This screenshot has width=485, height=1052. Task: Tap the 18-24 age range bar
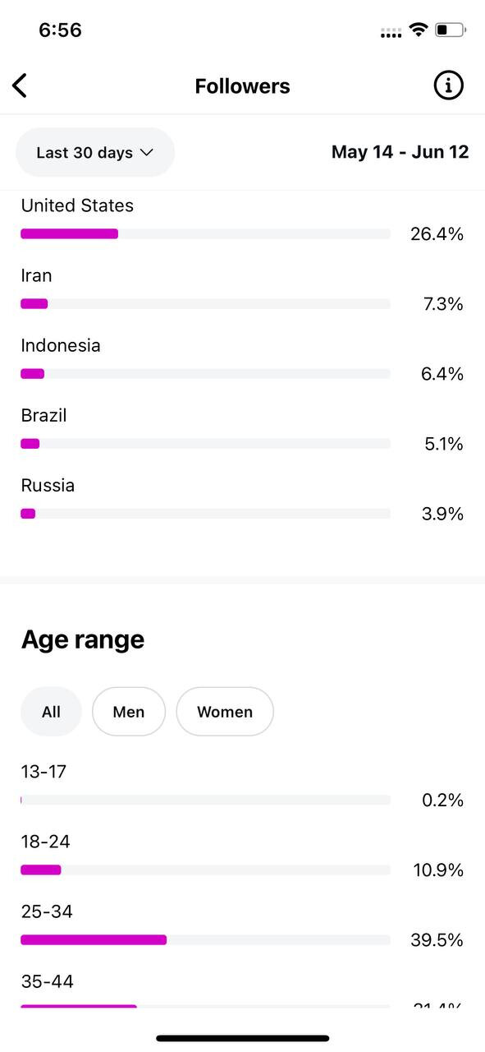[x=205, y=870]
